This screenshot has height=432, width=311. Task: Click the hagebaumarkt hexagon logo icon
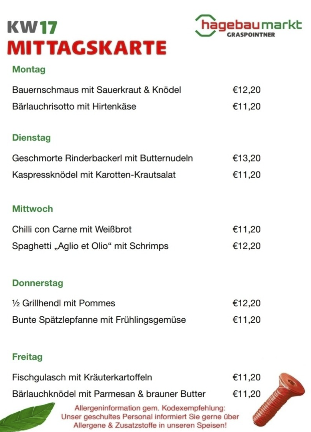click(x=205, y=25)
